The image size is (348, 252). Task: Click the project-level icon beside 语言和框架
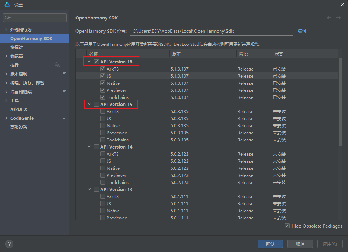point(64,91)
